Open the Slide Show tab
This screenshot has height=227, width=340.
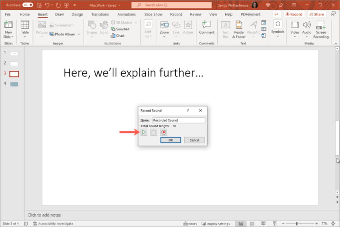[x=153, y=14]
